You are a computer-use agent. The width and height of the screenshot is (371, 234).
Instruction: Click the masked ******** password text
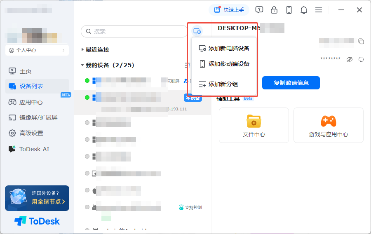(330, 58)
